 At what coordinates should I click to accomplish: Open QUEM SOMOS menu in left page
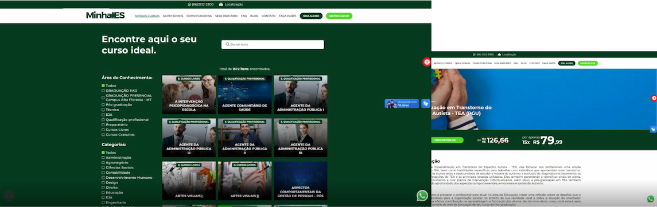(x=173, y=16)
